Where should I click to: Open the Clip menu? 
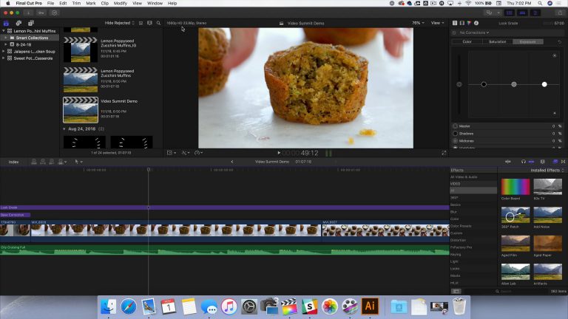(105, 3)
